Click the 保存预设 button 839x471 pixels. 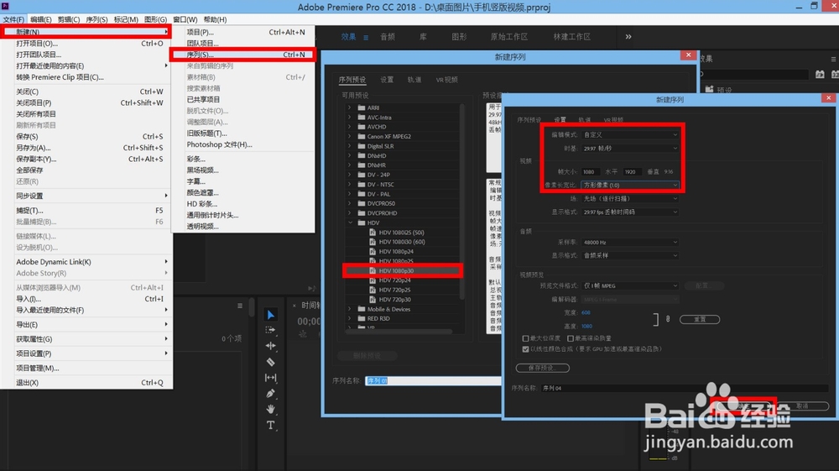pyautogui.click(x=543, y=369)
